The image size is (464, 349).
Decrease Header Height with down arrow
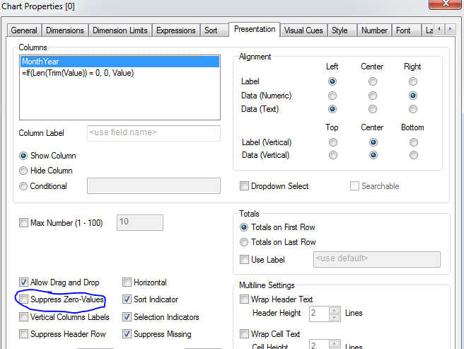334,318
